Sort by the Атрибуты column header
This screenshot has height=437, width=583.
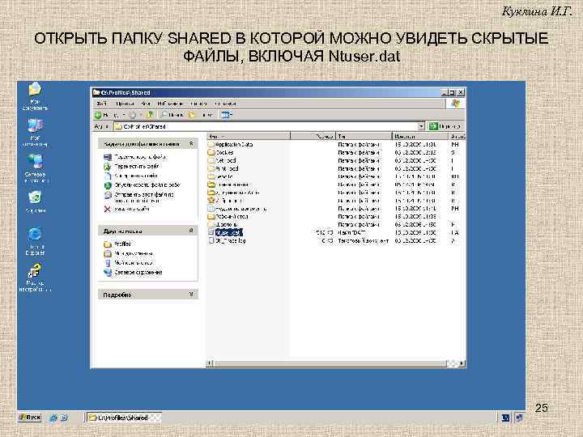(457, 137)
